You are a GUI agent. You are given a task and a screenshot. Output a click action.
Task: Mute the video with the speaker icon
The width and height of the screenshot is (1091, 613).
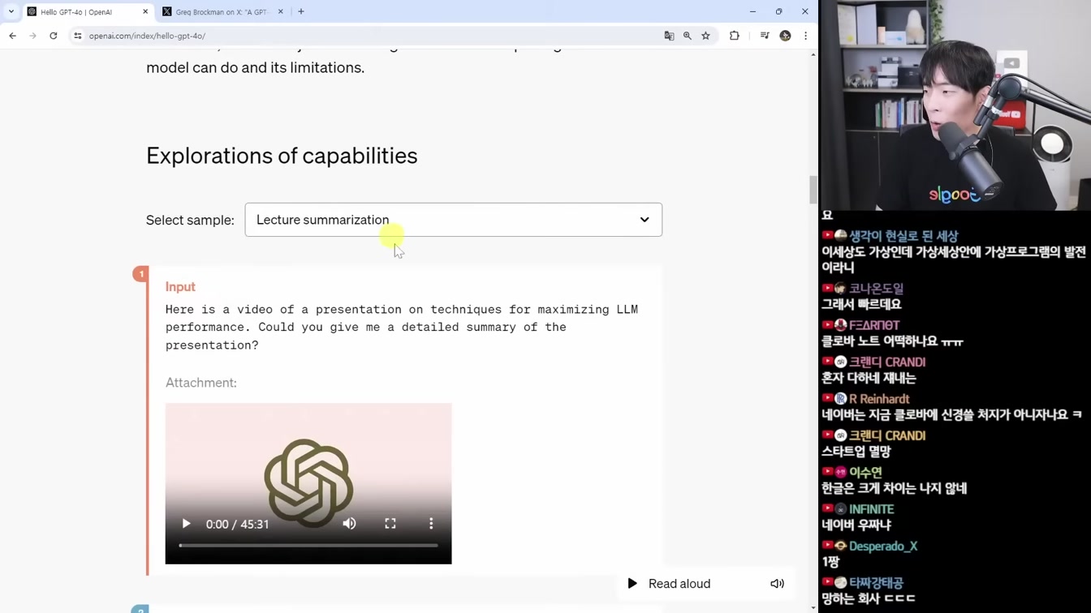349,524
